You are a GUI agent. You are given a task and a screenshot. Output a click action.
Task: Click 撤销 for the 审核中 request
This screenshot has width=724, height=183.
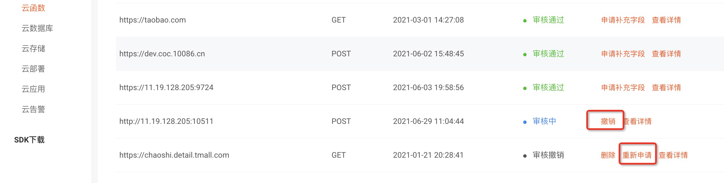pos(608,121)
